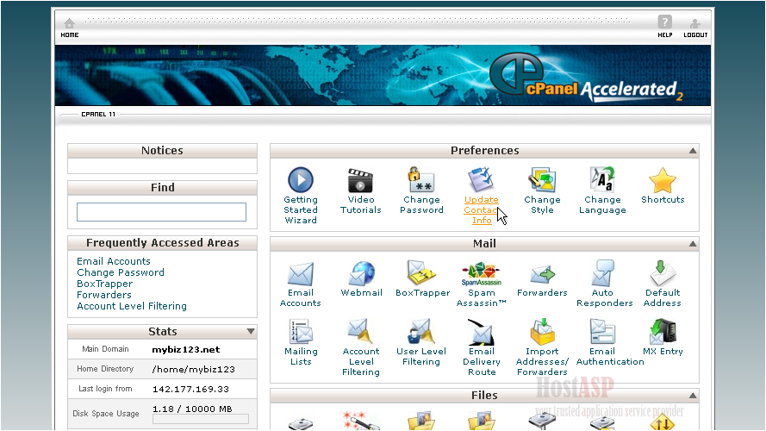Screen dimensions: 766x431
Task: Open the Change Style icon
Action: [x=542, y=180]
